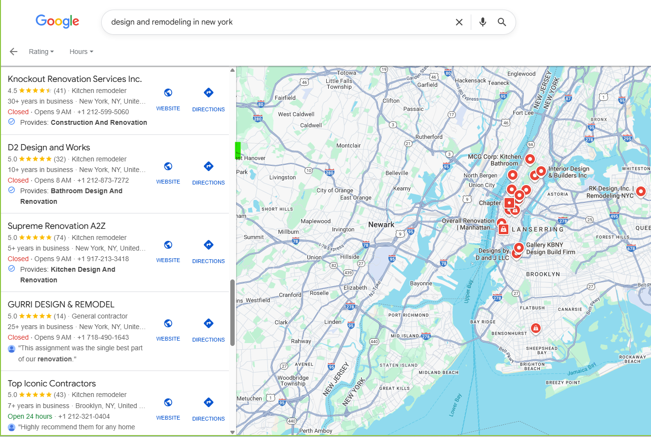The height and width of the screenshot is (437, 651).
Task: Click the Hackensack label on the map
Action: coord(470,80)
